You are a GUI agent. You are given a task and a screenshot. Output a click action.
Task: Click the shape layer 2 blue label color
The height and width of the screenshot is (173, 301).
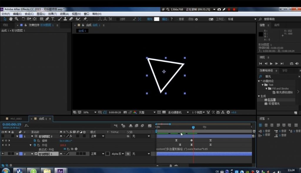[x=21, y=136]
